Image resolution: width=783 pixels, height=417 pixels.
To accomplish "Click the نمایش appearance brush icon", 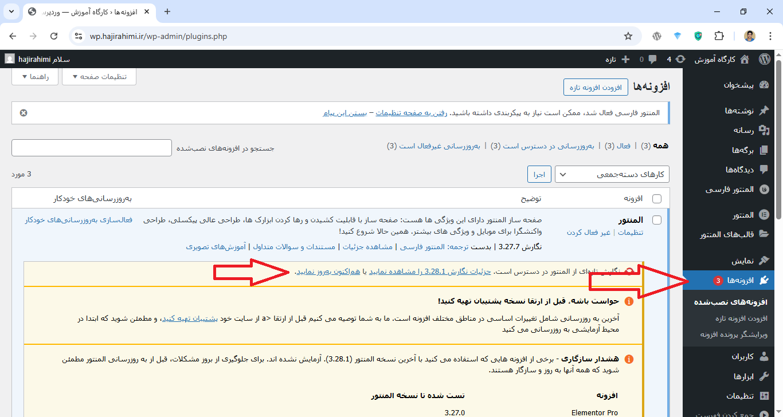I will 764,261.
